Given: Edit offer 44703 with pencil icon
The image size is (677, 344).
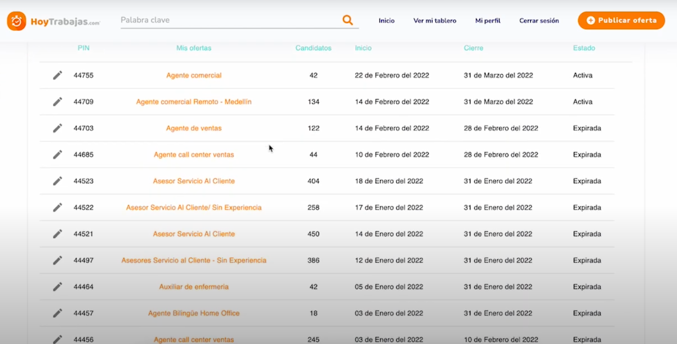Looking at the screenshot, I should (x=57, y=128).
